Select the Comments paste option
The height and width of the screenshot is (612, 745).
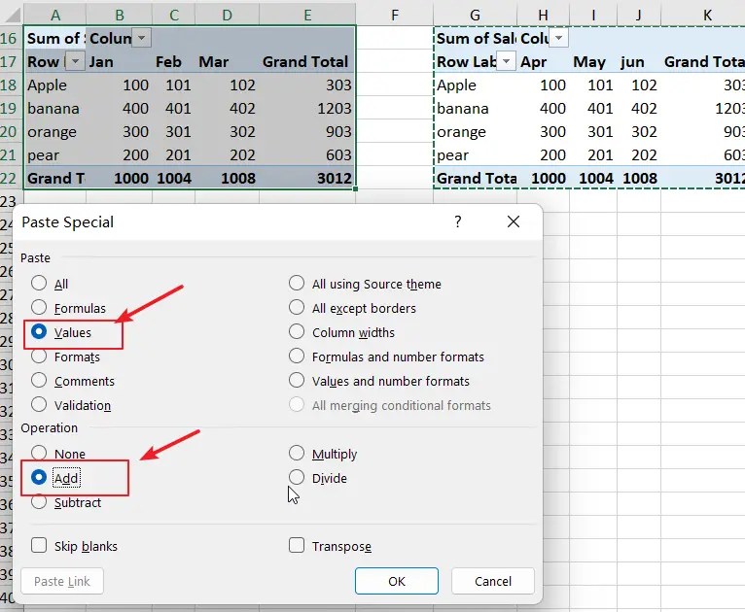click(x=39, y=381)
